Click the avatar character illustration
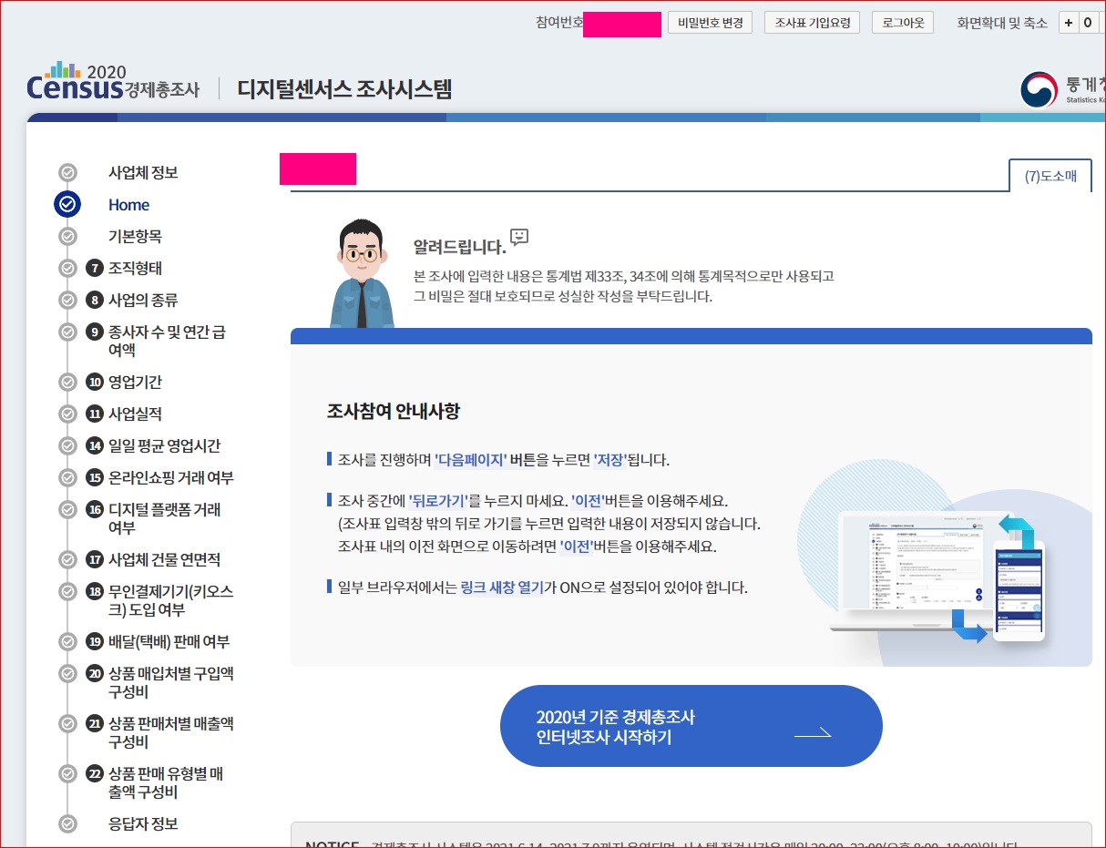This screenshot has width=1106, height=848. click(x=362, y=273)
